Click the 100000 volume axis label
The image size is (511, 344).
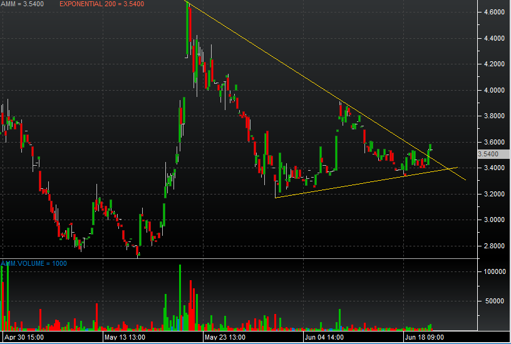coord(493,272)
